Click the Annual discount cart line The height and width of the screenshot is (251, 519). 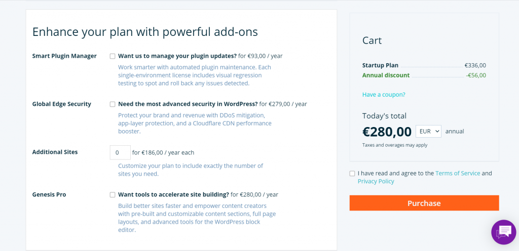click(424, 75)
